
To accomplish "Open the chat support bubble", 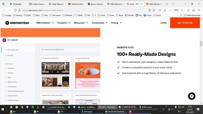I will pos(192,96).
